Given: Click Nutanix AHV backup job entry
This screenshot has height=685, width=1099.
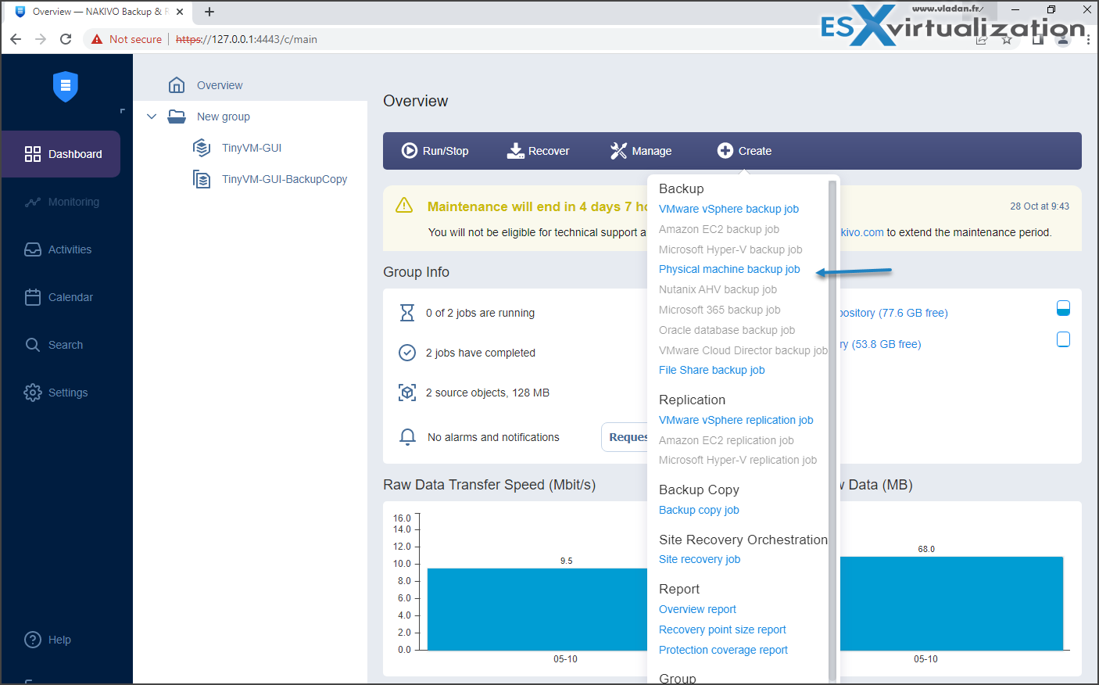Looking at the screenshot, I should 718,289.
